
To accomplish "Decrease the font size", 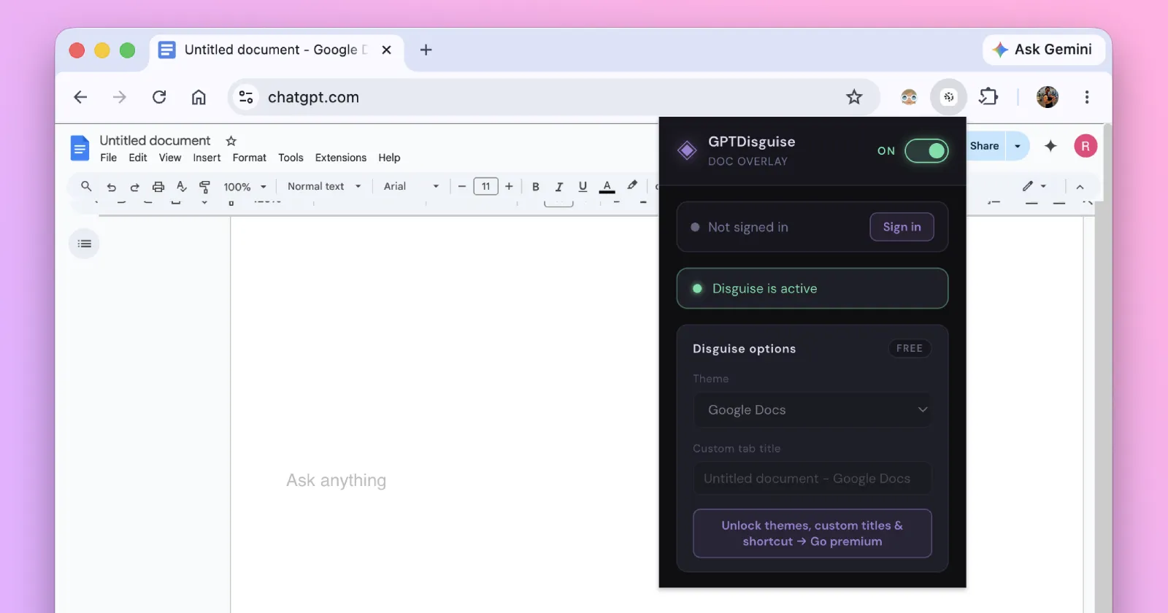I will [462, 186].
